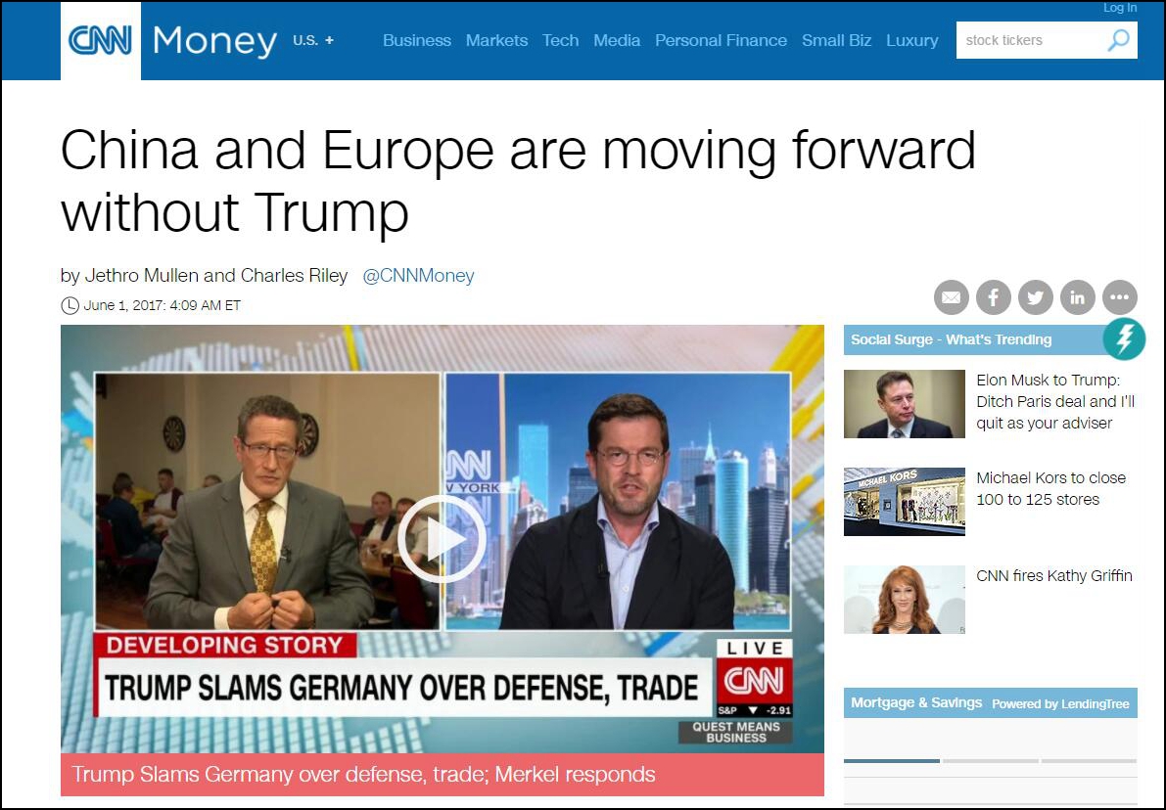The width and height of the screenshot is (1166, 810).
Task: Open the Media section
Action: coord(617,40)
